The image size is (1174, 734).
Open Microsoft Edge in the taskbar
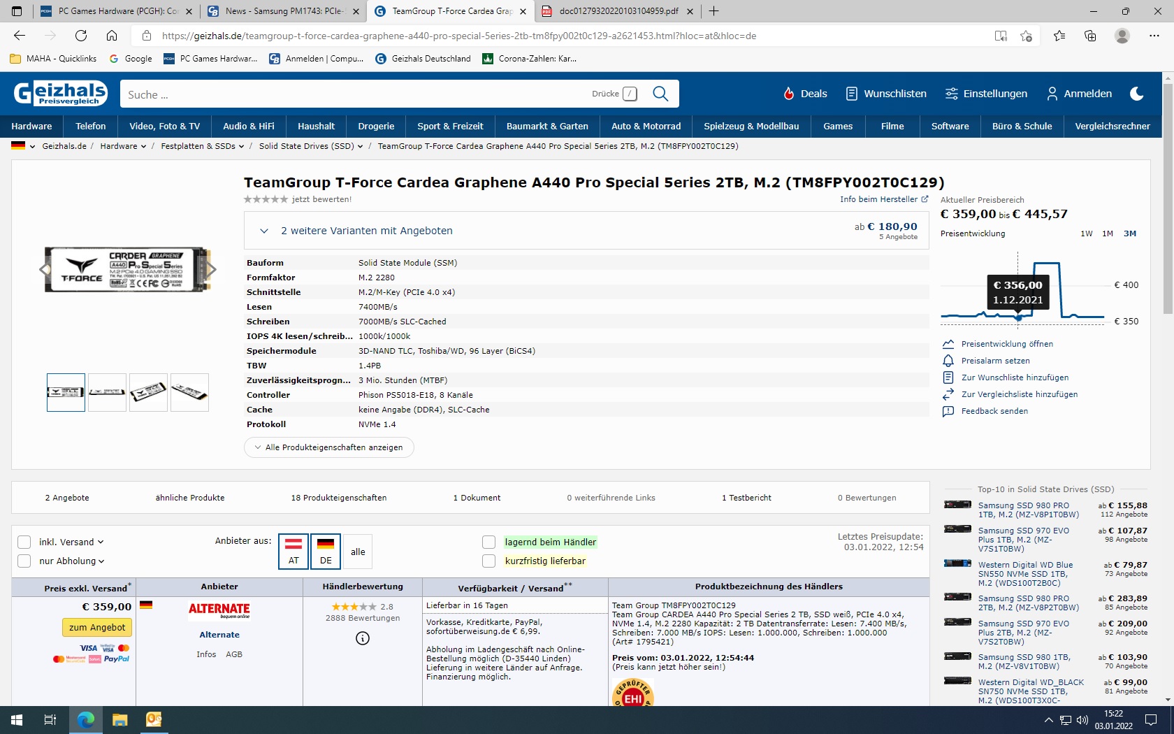85,719
